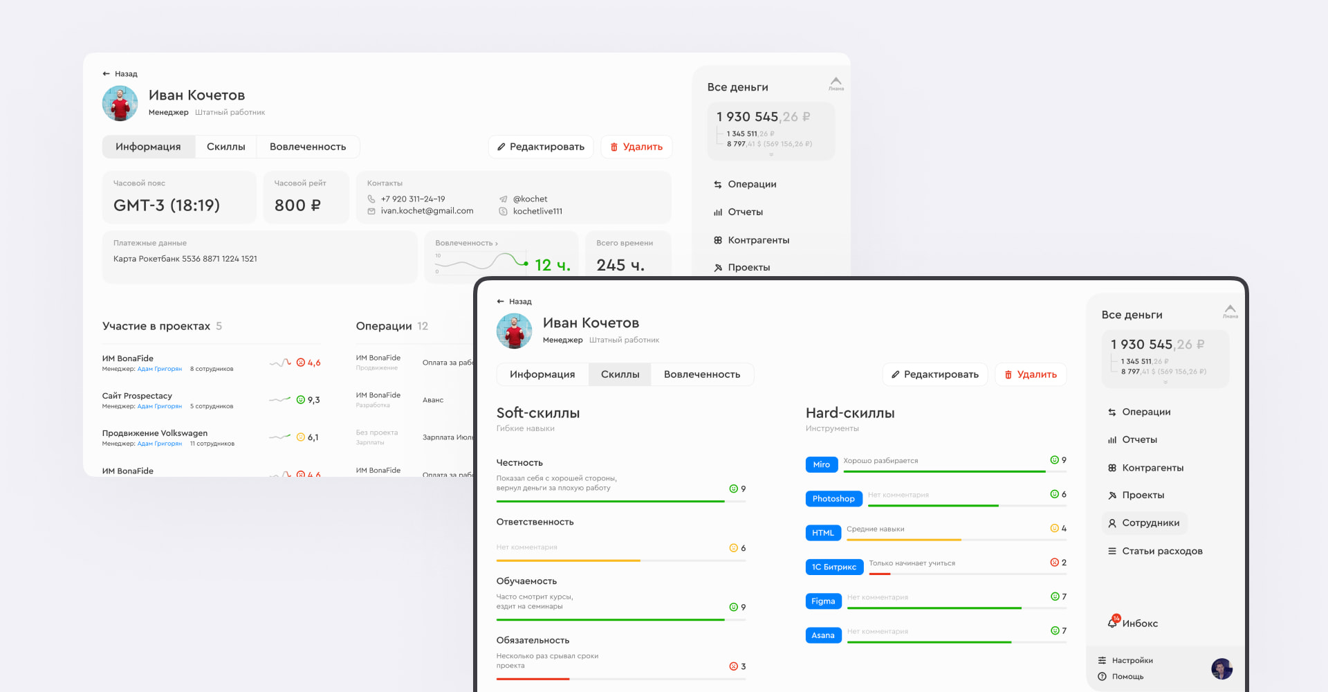Click the Аванс operation row
The image size is (1328, 692).
pos(415,400)
